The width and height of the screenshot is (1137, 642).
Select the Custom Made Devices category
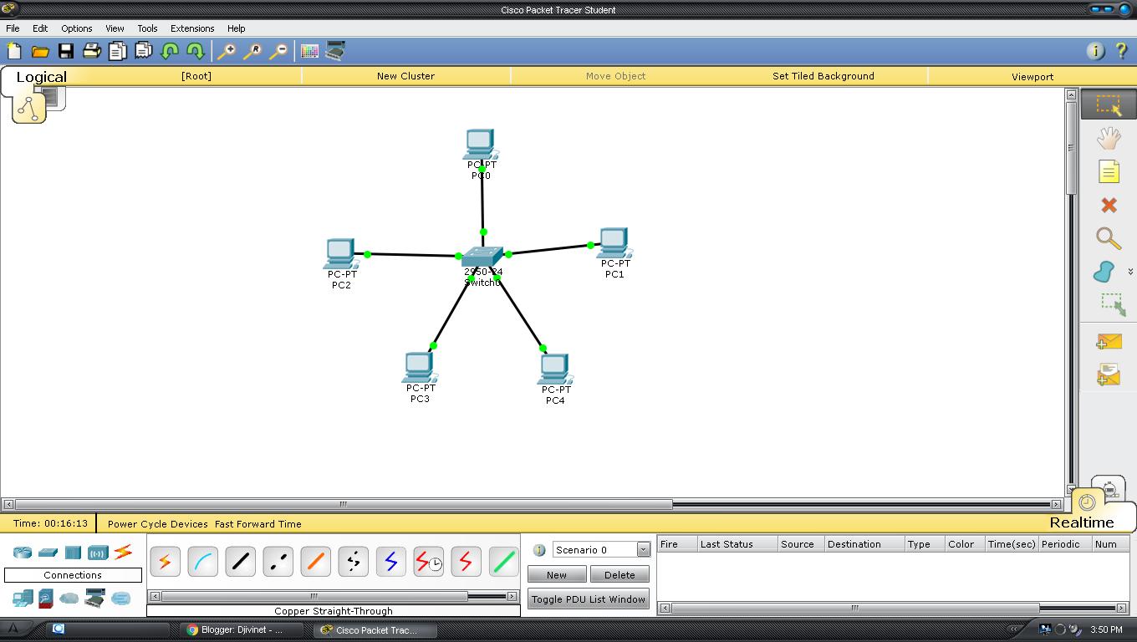point(94,599)
